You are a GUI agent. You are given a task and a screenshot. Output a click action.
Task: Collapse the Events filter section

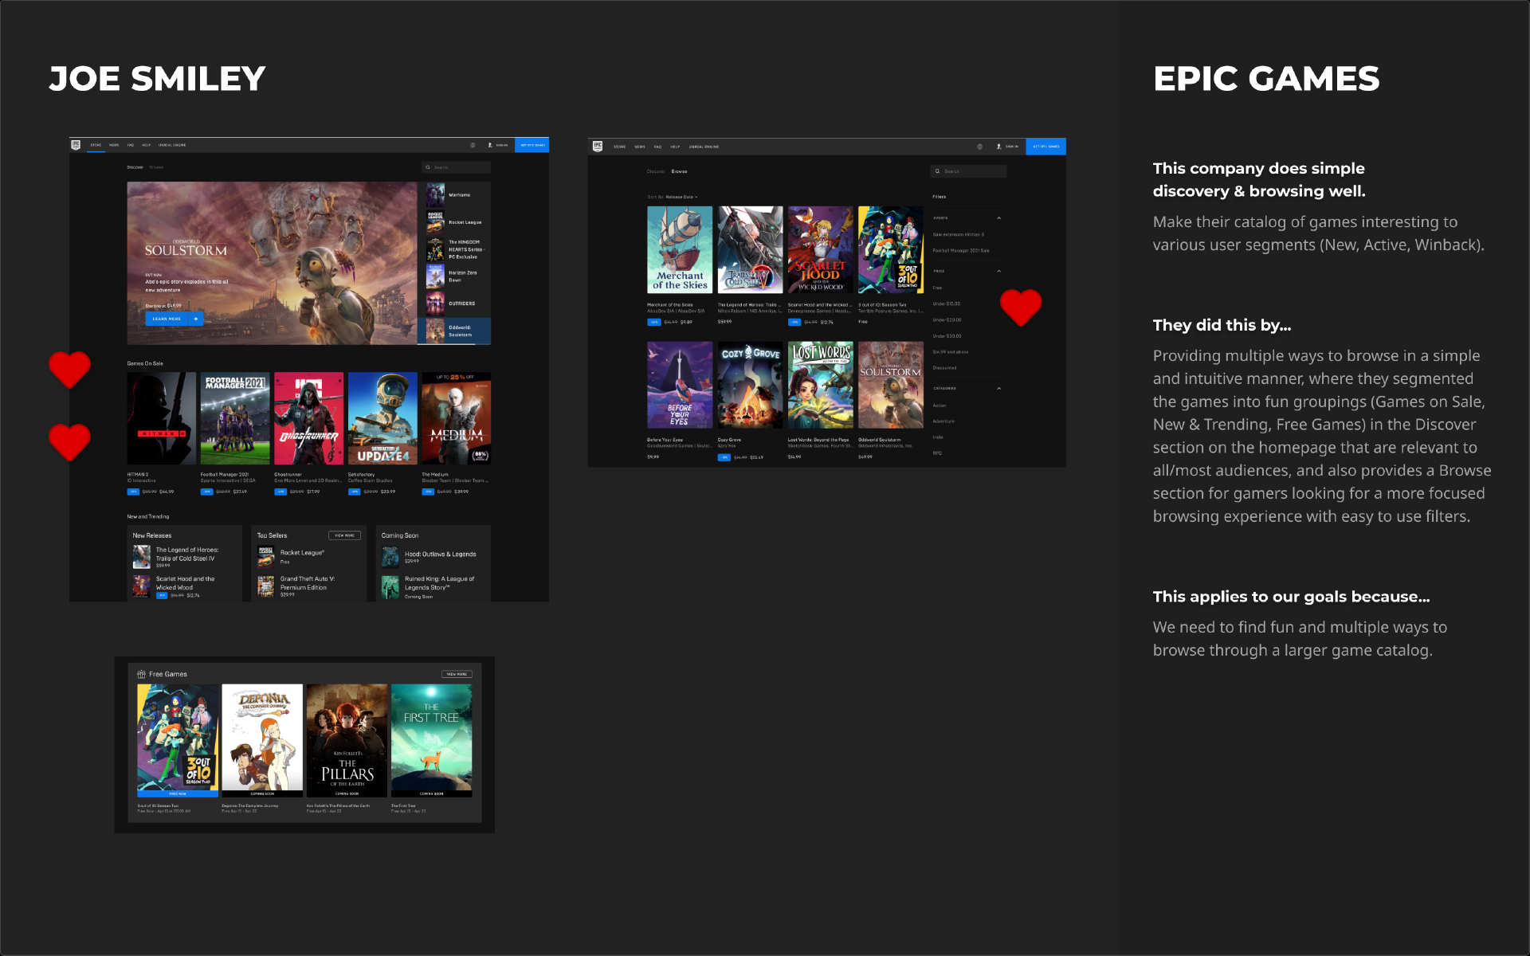[998, 217]
